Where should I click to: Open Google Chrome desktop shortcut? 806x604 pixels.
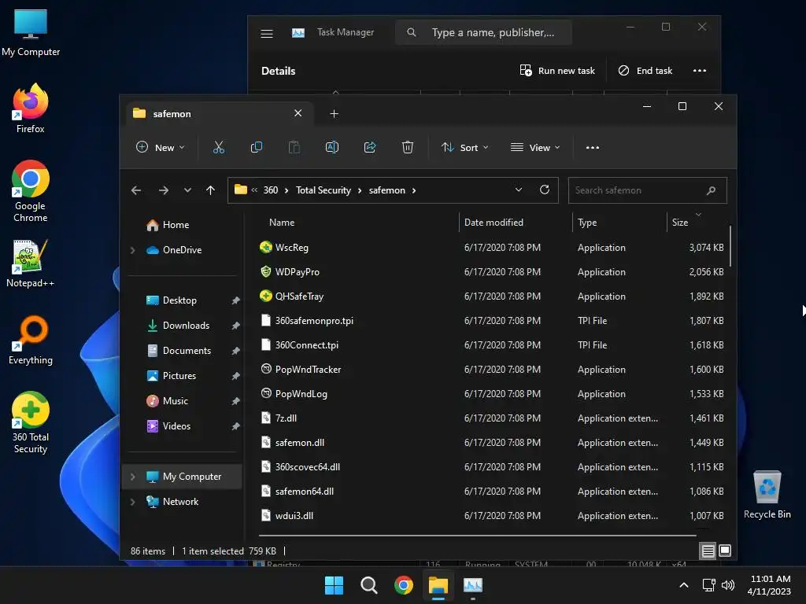(x=31, y=191)
